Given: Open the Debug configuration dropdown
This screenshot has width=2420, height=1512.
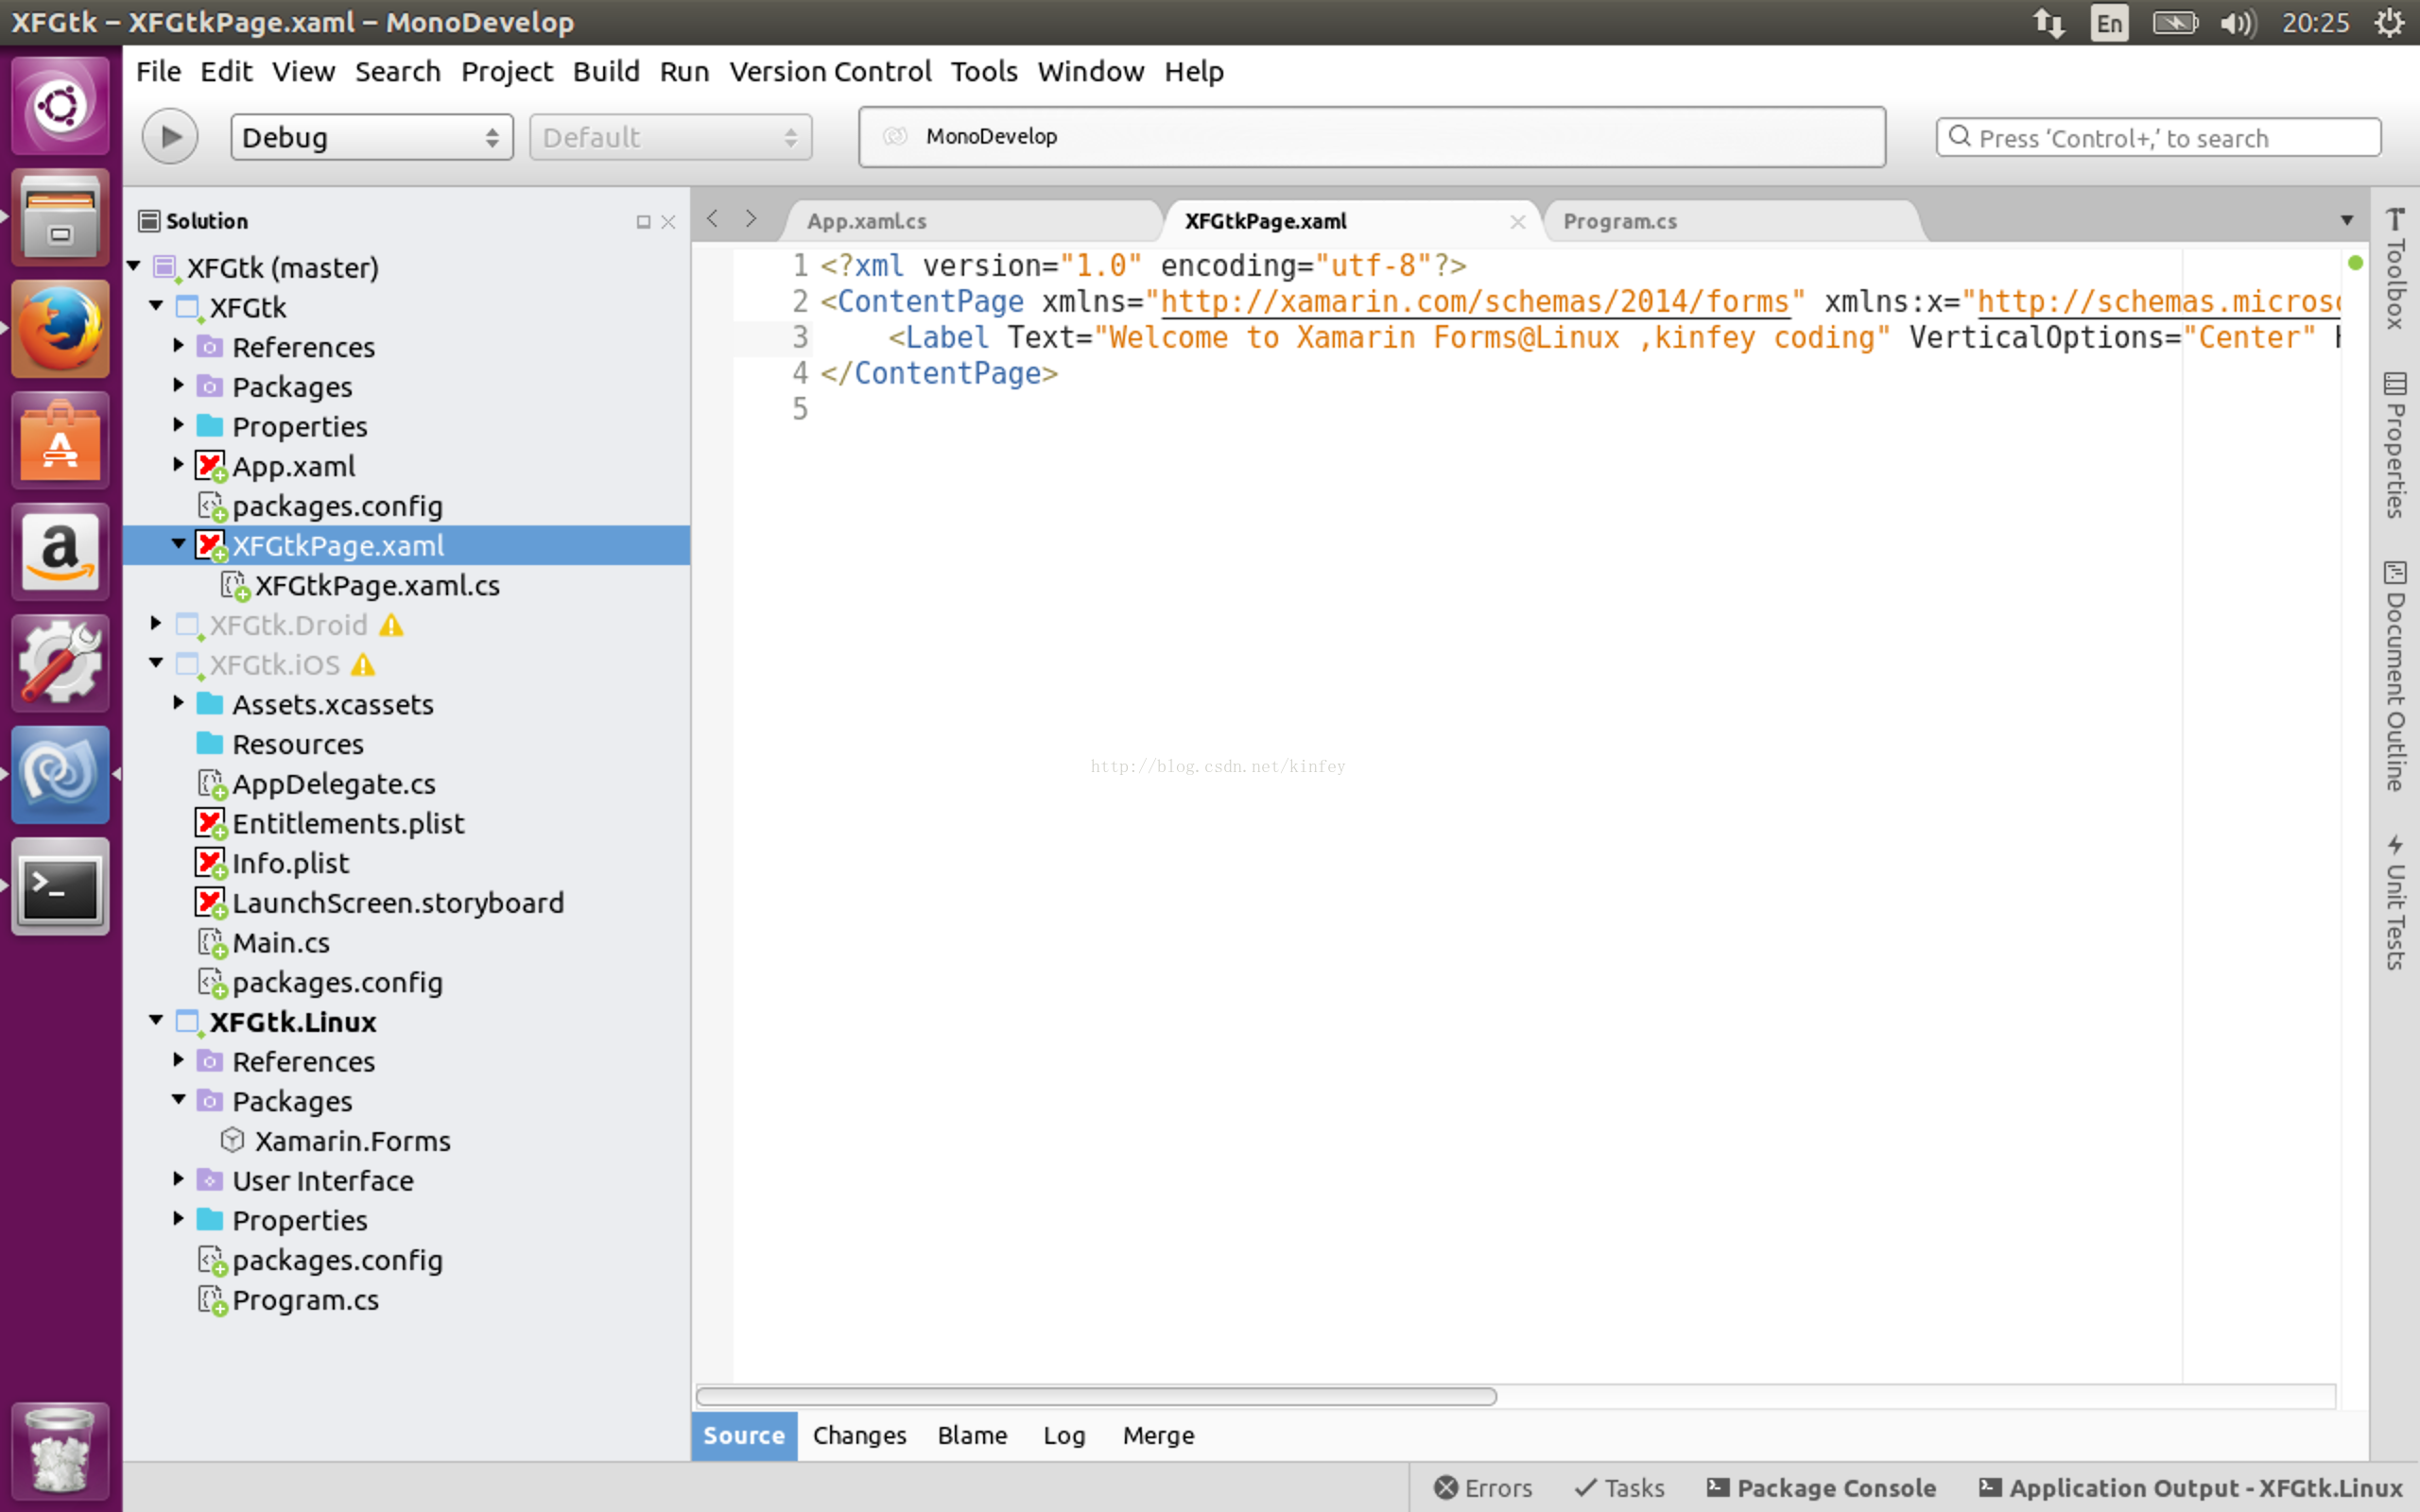Looking at the screenshot, I should coord(371,137).
